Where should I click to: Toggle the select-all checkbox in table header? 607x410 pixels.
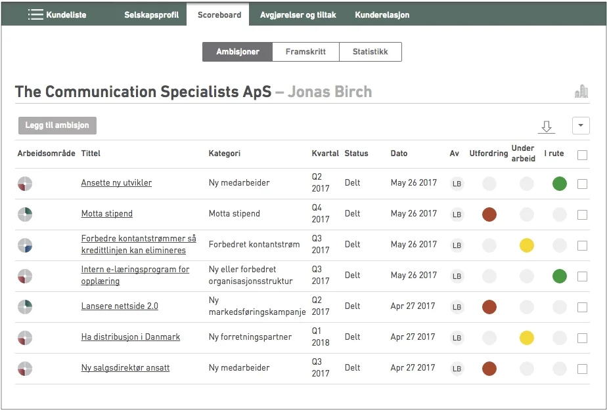pos(582,155)
